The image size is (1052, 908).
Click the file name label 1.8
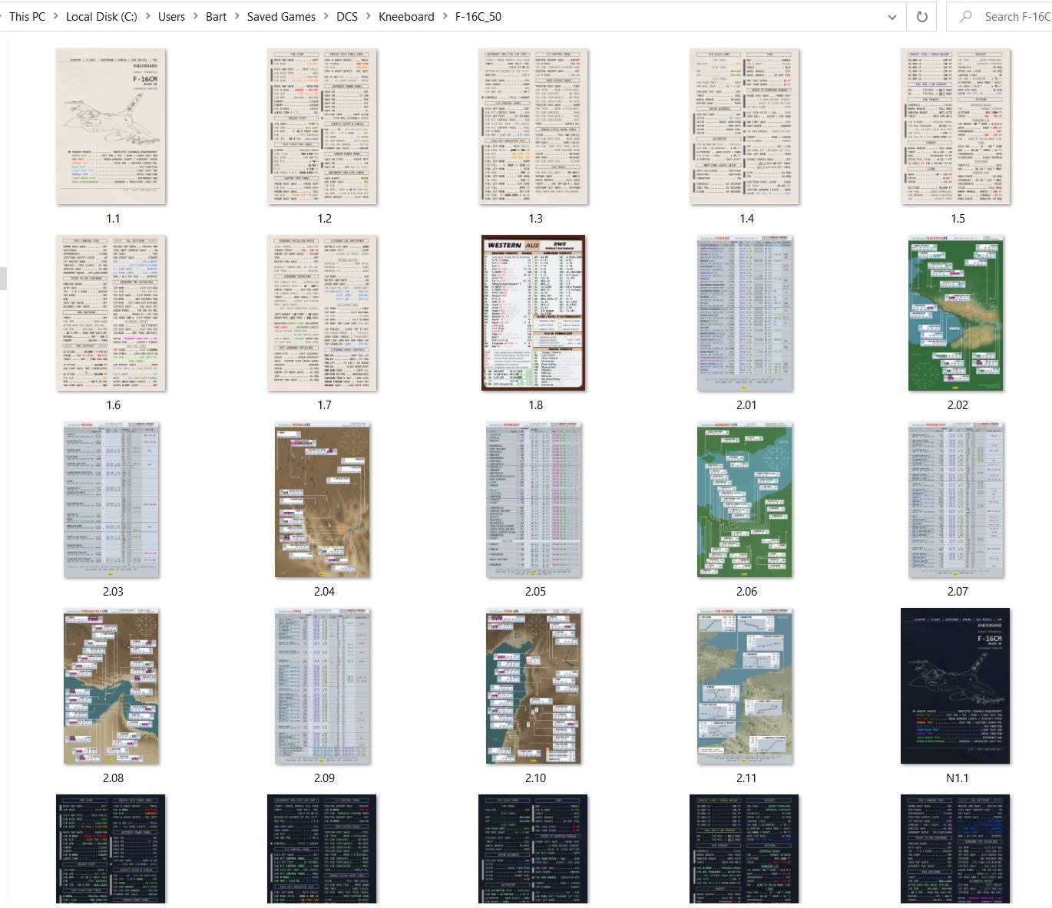coord(535,405)
